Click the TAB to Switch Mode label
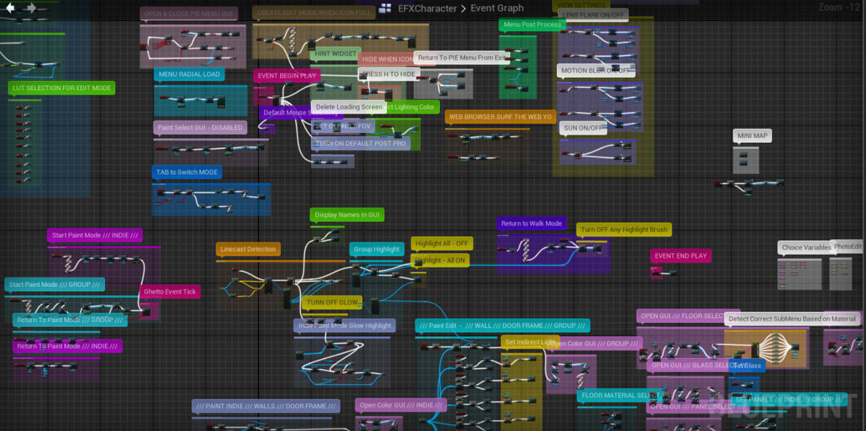866x431 pixels. 186,172
